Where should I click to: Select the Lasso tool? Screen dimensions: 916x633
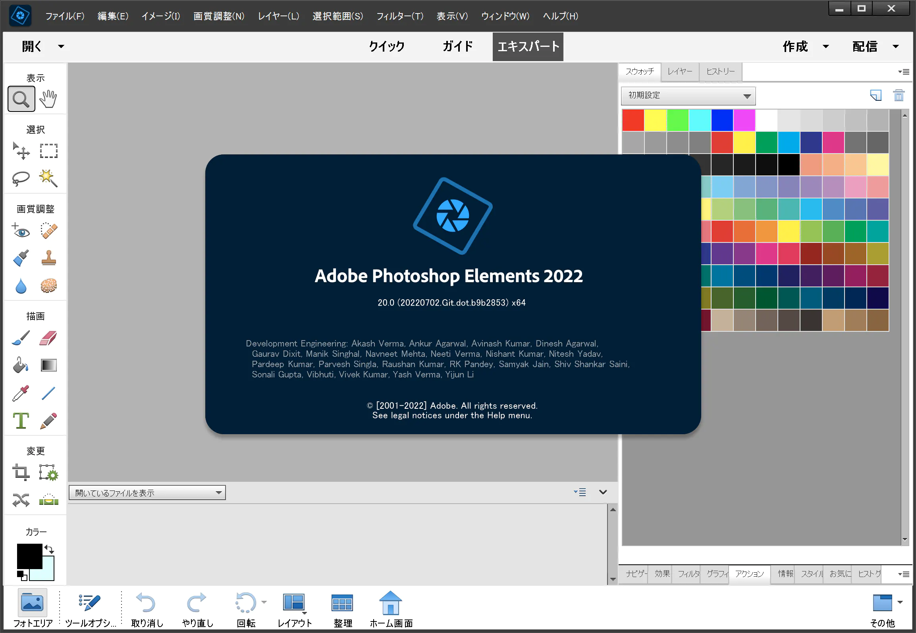coord(21,179)
